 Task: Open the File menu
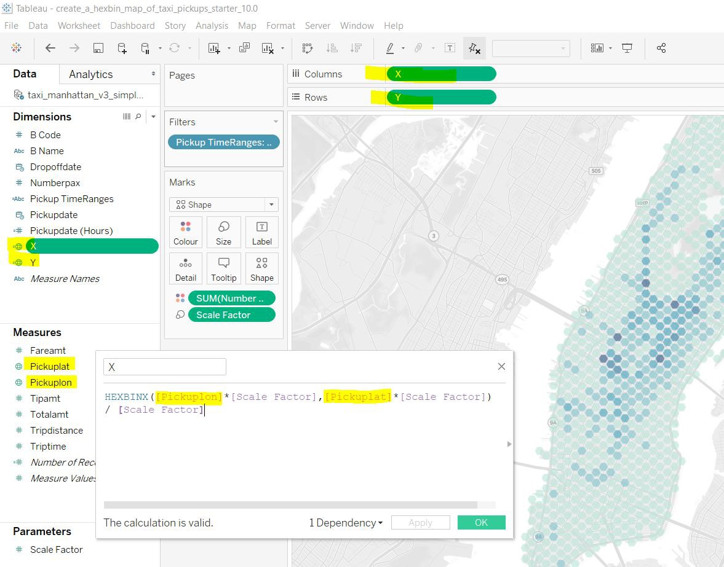11,25
